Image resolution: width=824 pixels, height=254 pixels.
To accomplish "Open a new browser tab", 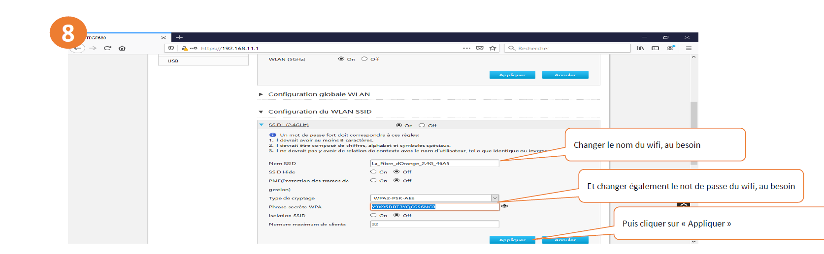I will (179, 37).
